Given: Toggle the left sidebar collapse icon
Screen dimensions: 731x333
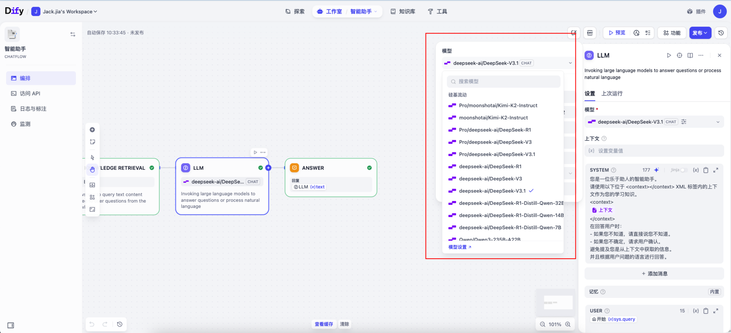Looking at the screenshot, I should [x=11, y=325].
